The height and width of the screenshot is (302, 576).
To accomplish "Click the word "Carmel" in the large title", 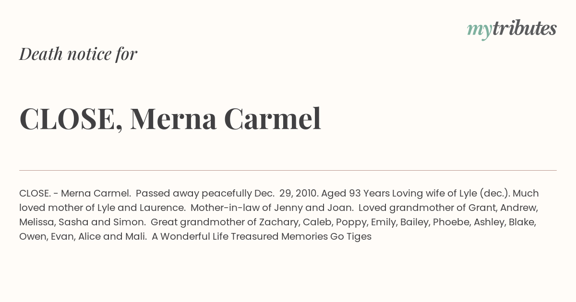I will [272, 118].
